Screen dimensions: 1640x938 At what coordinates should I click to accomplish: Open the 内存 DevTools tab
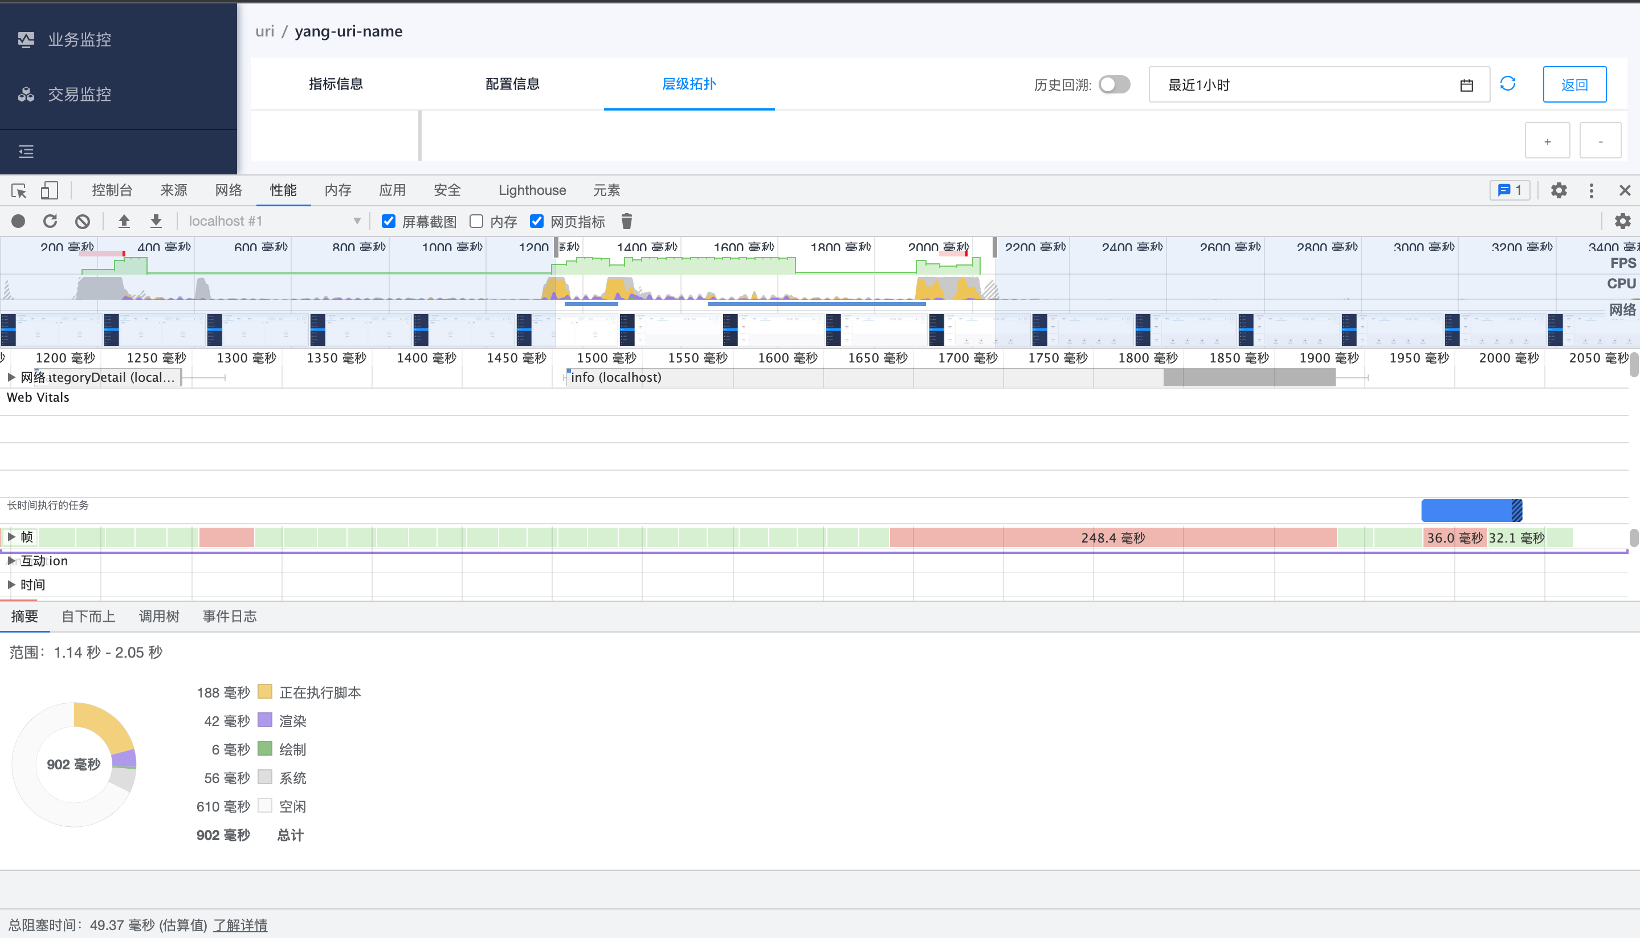click(338, 191)
